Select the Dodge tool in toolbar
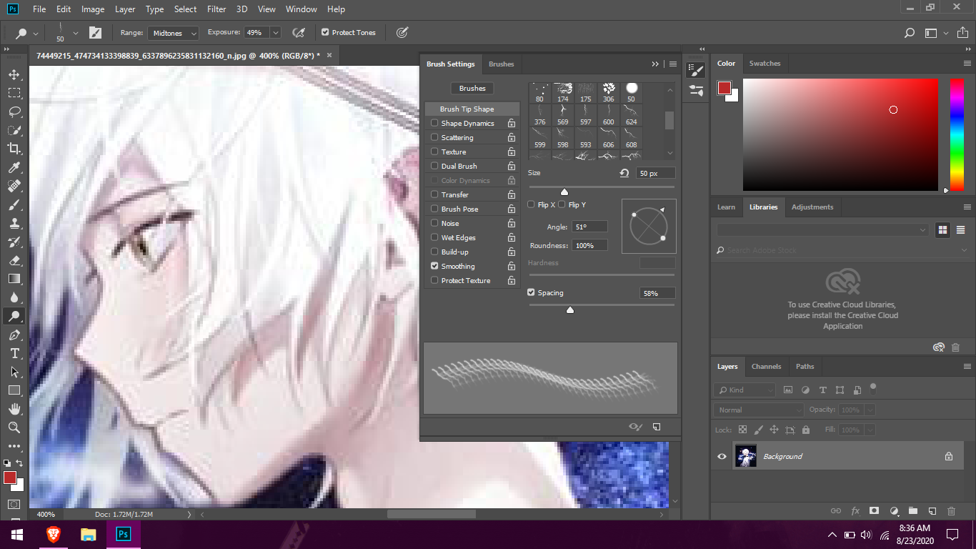Image resolution: width=976 pixels, height=549 pixels. click(x=14, y=316)
